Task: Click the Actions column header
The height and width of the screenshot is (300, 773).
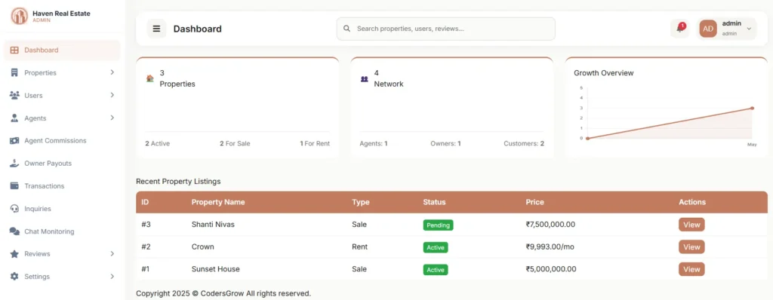Action: tap(692, 202)
